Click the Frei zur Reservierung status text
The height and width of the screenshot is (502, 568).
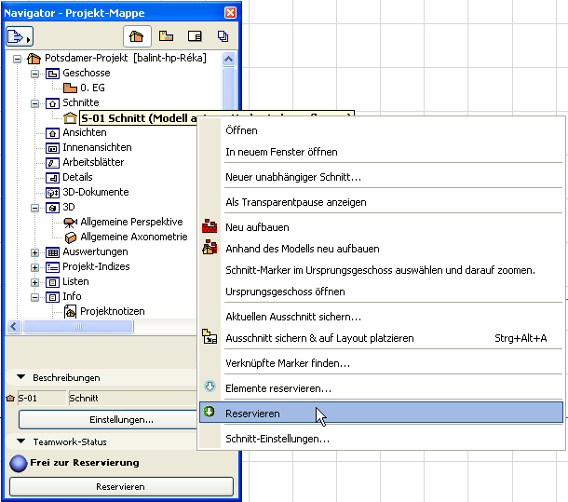pyautogui.click(x=85, y=463)
